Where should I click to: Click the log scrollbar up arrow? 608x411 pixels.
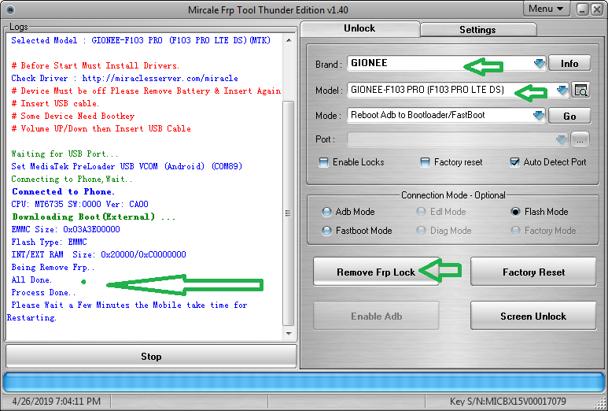[289, 40]
